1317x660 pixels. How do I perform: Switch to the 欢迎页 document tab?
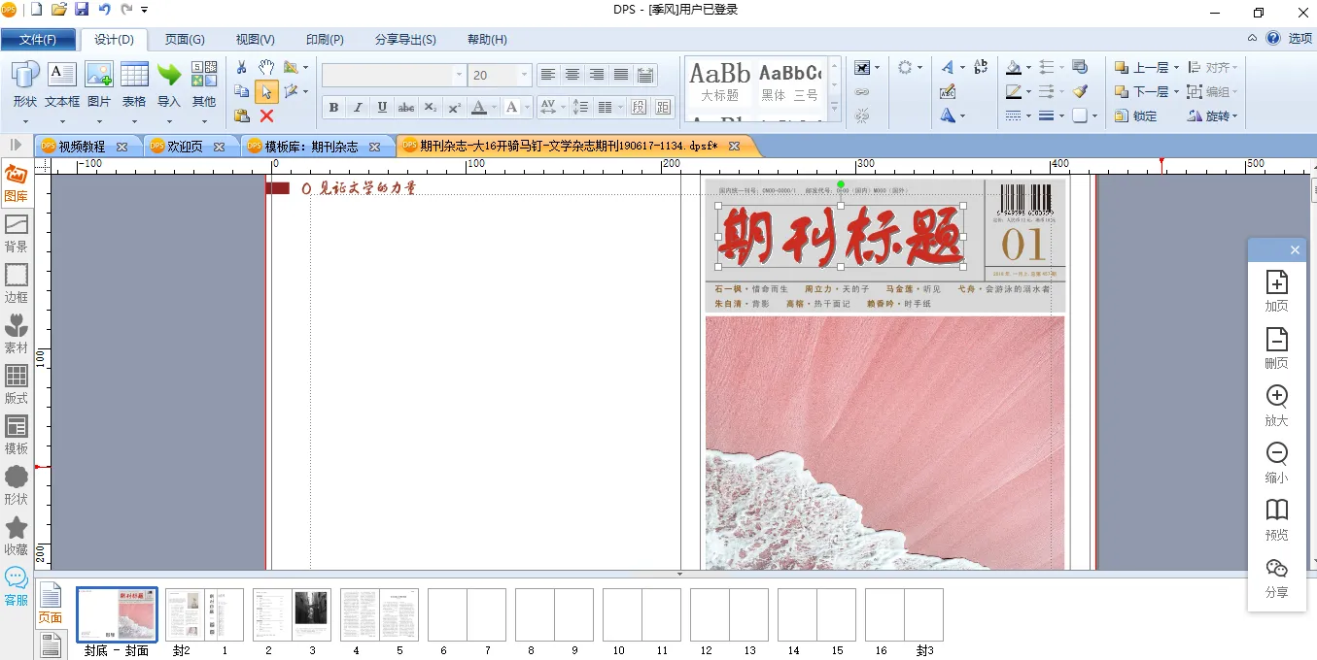pos(185,147)
